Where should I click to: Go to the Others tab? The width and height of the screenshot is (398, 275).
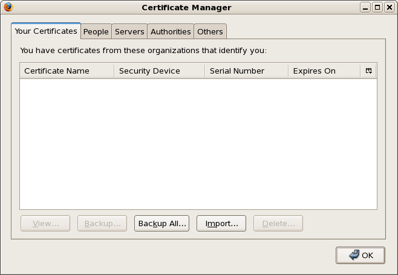click(210, 31)
